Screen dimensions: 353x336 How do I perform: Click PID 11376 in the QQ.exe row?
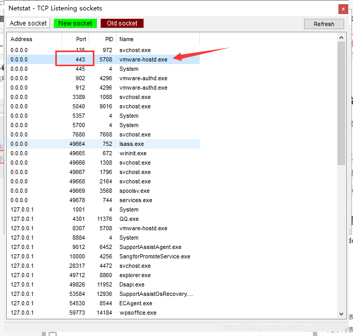tap(104, 219)
